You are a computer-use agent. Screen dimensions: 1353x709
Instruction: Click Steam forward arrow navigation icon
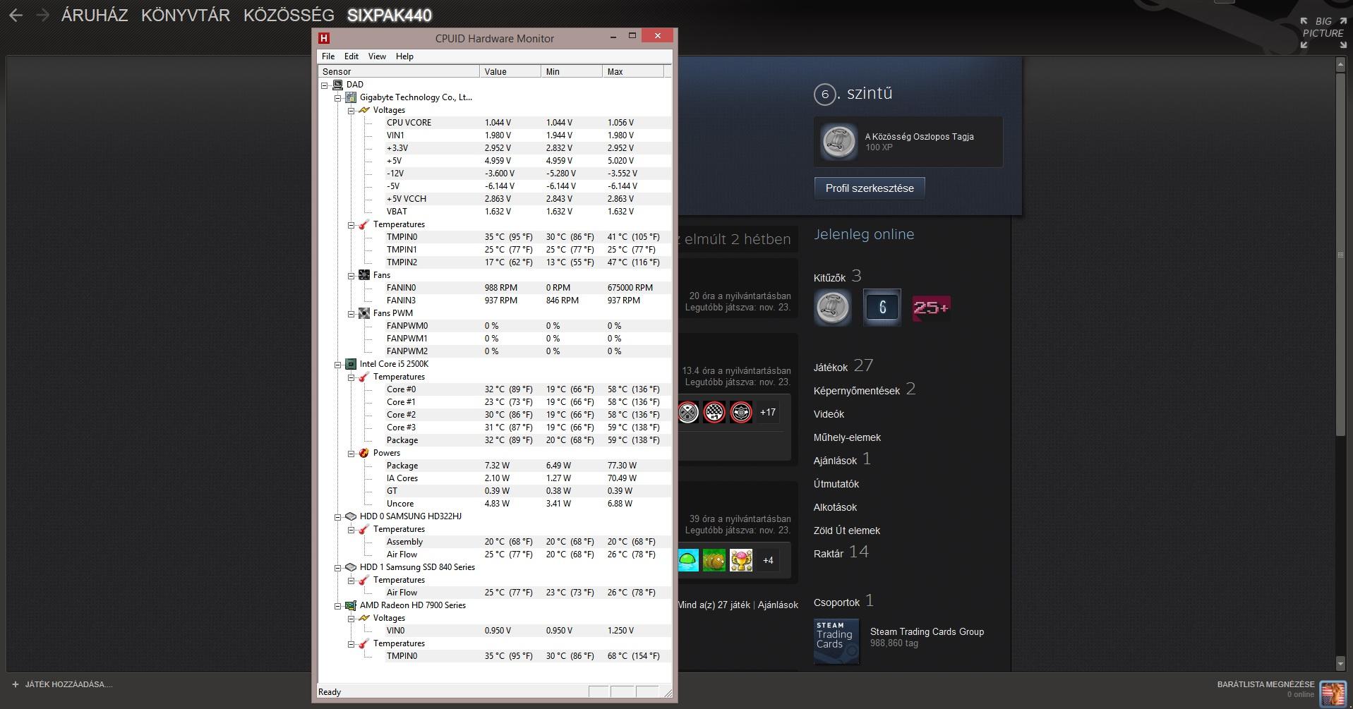pos(42,15)
